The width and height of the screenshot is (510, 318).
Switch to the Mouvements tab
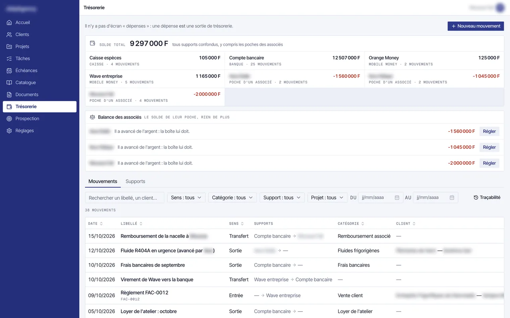pos(103,181)
